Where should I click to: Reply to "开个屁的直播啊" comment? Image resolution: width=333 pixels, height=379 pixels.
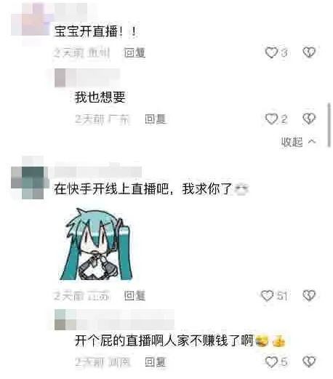(x=155, y=362)
